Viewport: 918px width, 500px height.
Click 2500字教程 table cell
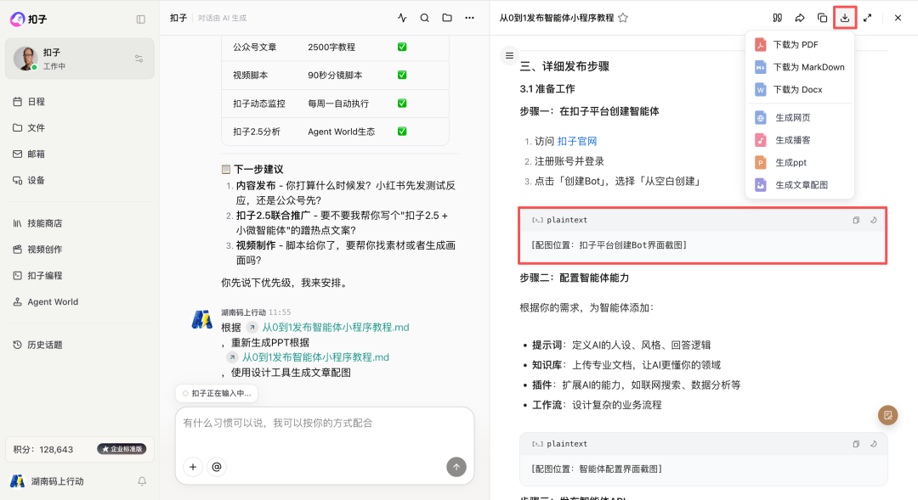click(x=331, y=47)
